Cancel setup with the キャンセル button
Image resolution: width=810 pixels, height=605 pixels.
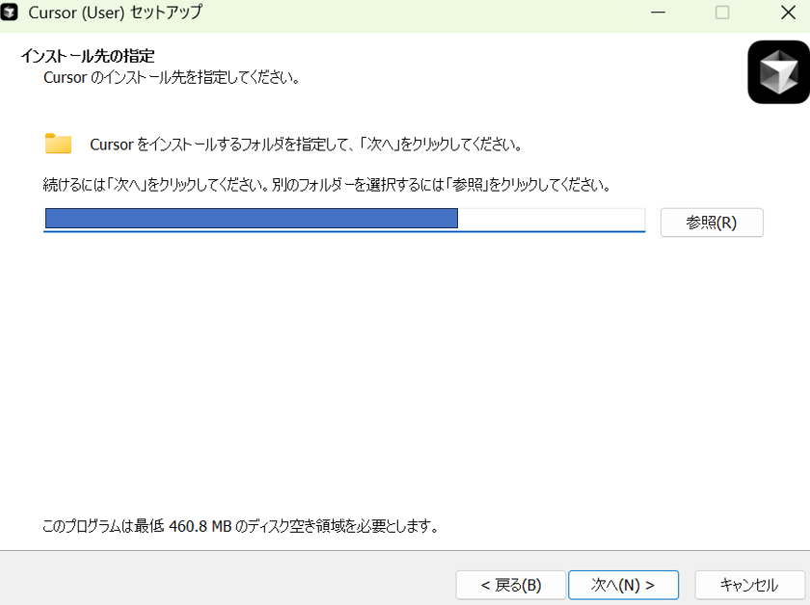pos(749,585)
